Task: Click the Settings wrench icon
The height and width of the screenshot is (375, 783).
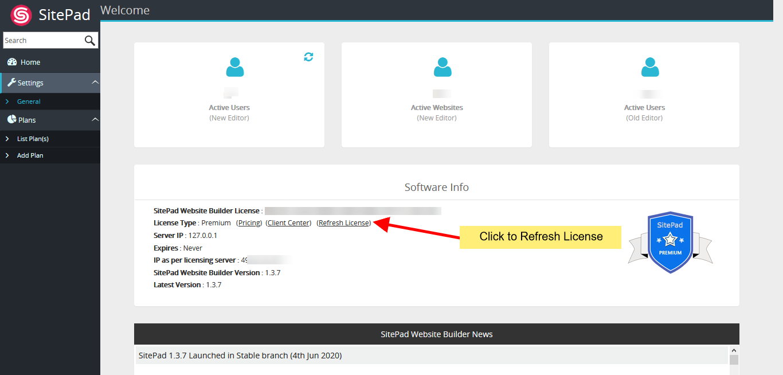Action: coord(11,83)
